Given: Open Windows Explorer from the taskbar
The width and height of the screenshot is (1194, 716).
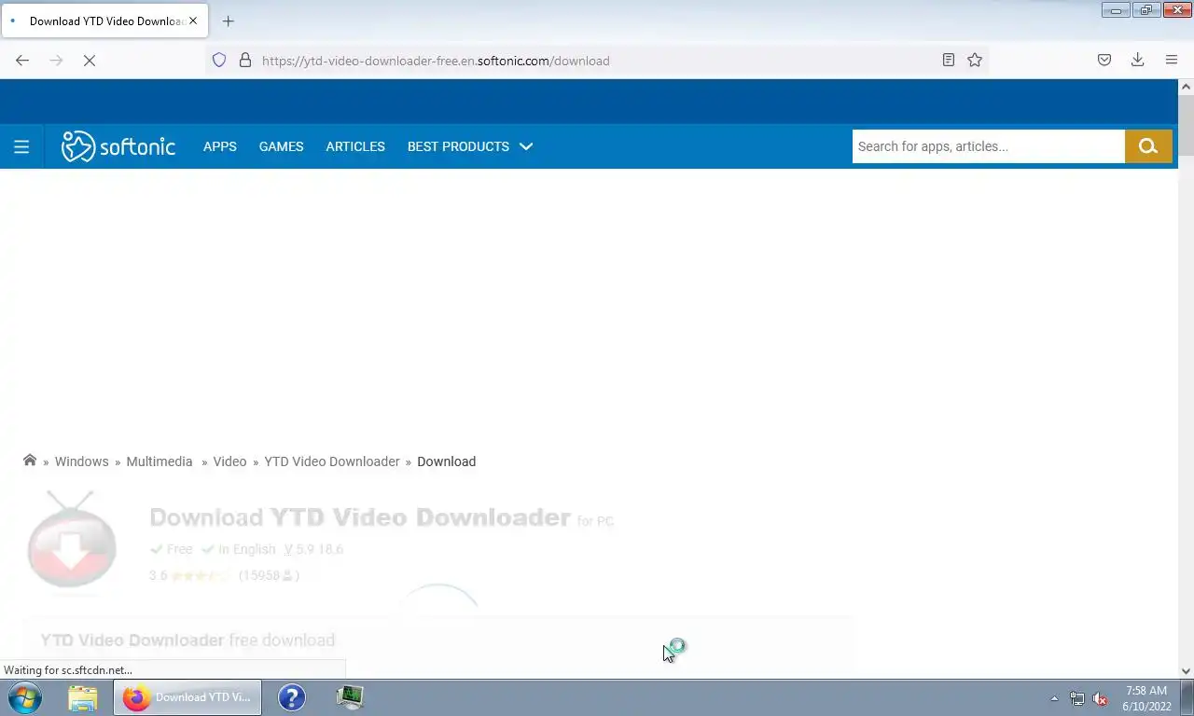Looking at the screenshot, I should 83,697.
